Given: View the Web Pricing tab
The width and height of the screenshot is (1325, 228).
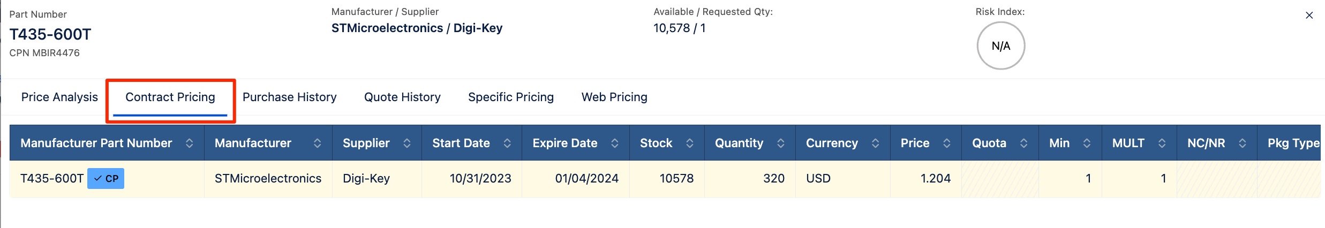Looking at the screenshot, I should pos(614,97).
